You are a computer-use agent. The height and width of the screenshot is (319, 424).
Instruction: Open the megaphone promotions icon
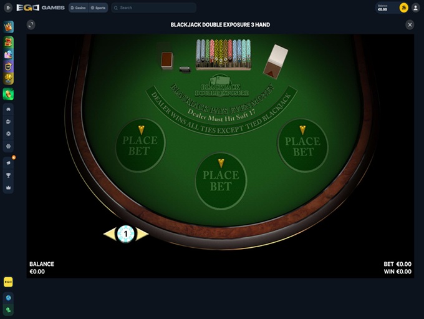8,163
